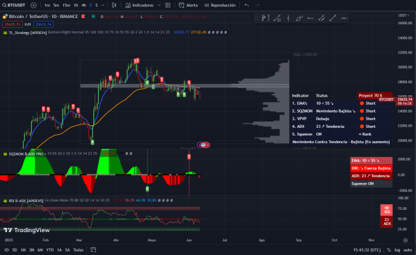Screen dimensions: 416x255
Task: Select the trend line tool
Action: [333, 18]
